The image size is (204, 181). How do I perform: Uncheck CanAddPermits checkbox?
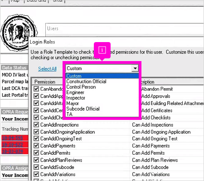pyautogui.click(x=36, y=152)
